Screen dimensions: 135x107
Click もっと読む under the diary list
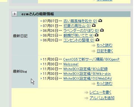coord(105,45)
